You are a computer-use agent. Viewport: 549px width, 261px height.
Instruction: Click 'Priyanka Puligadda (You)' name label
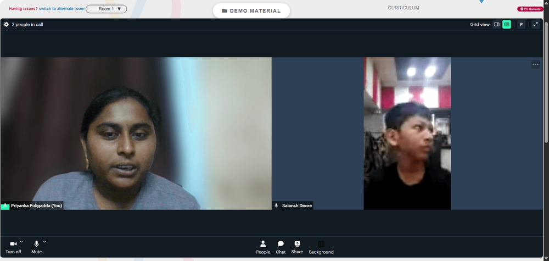pos(36,206)
